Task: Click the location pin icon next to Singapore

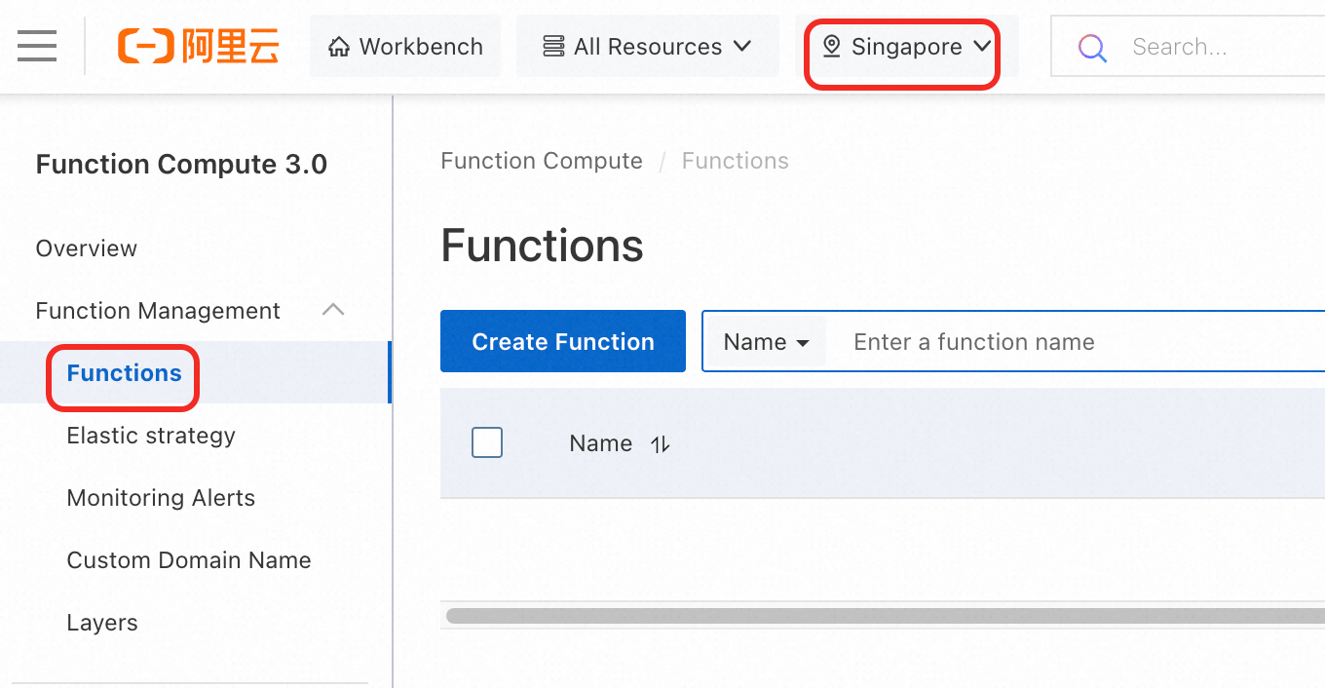Action: coord(831,46)
